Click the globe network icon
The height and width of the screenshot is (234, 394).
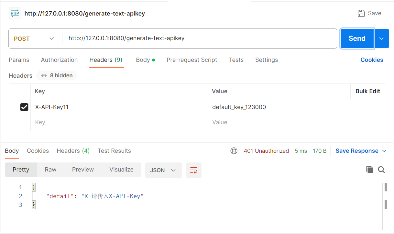[234, 151]
